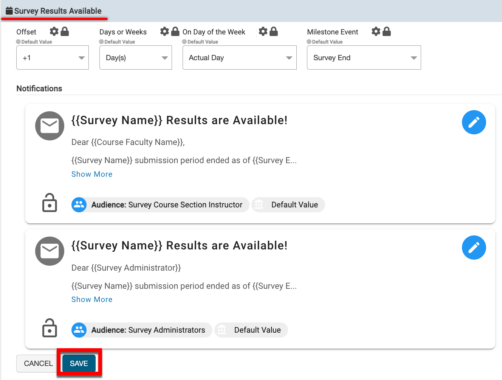Click the lock icon next to Milestone Event
The width and height of the screenshot is (502, 380).
point(387,31)
